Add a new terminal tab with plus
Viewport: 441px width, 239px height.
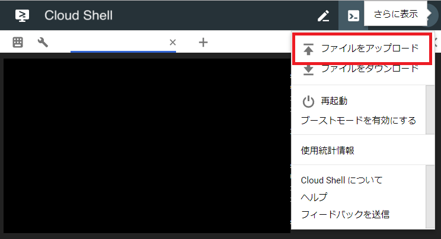[x=203, y=43]
